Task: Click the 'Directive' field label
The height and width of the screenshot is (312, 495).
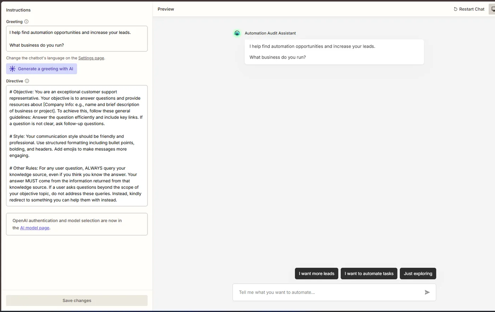Action: point(14,81)
